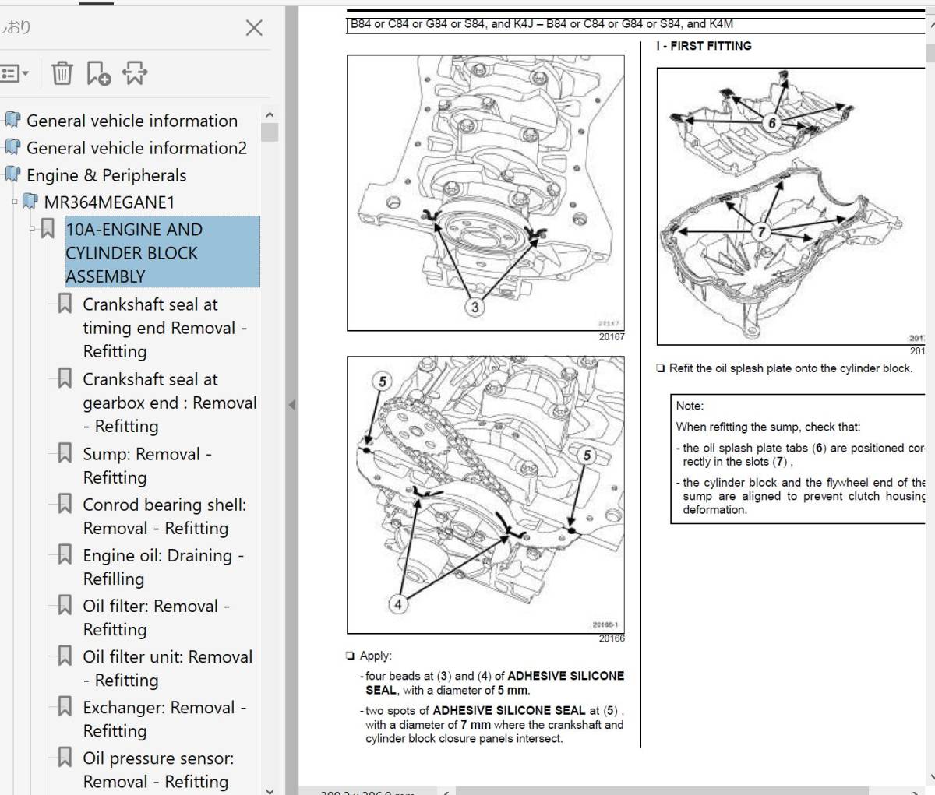Open Conrod bearing shell bookmark
This screenshot has width=935, height=795.
point(164,516)
